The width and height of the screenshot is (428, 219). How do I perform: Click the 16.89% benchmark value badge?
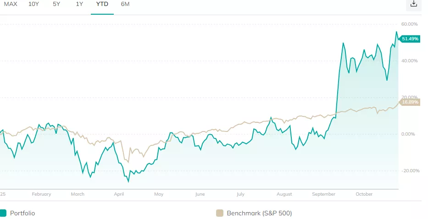410,102
